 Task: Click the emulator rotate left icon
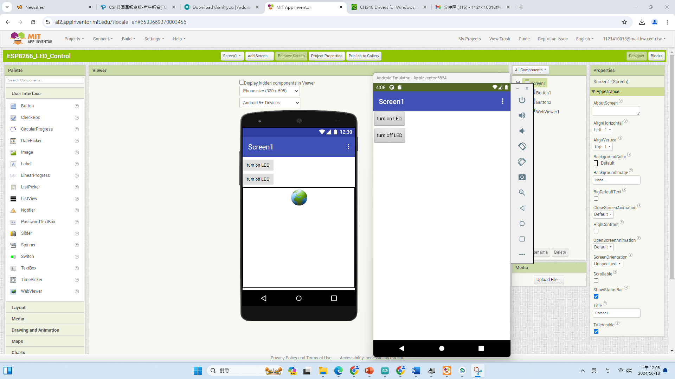pyautogui.click(x=522, y=146)
